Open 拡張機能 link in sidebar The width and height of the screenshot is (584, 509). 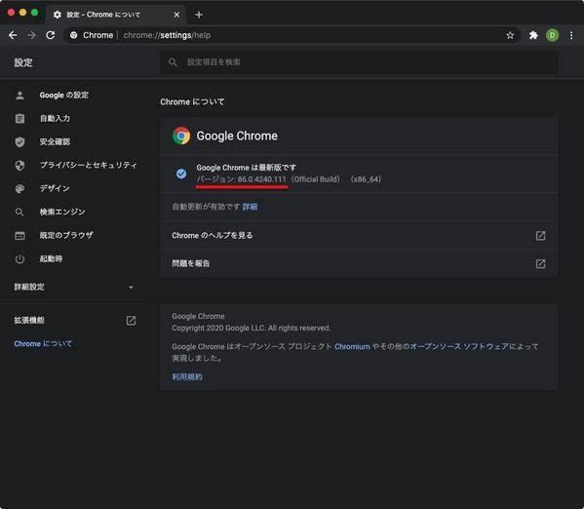coord(29,320)
